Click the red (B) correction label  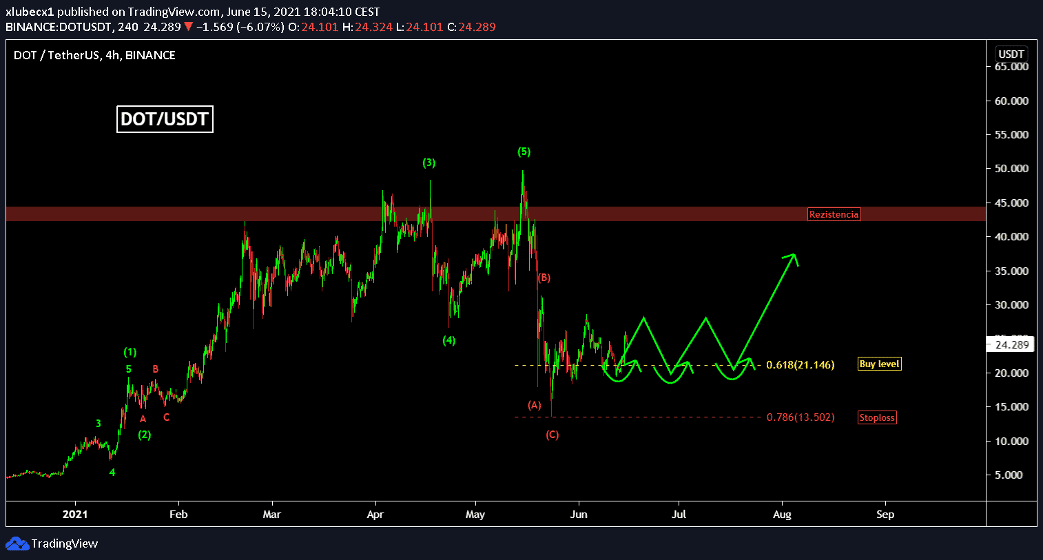544,278
